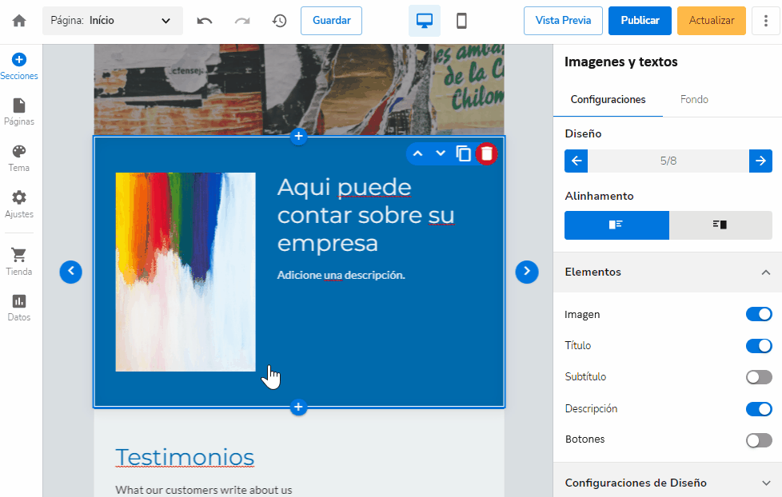Open Tienda in the sidebar
The width and height of the screenshot is (782, 497).
tap(19, 262)
